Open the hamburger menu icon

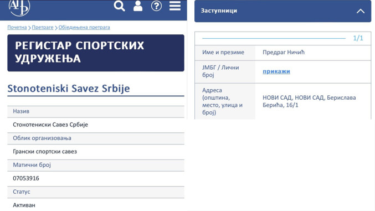[x=175, y=6]
